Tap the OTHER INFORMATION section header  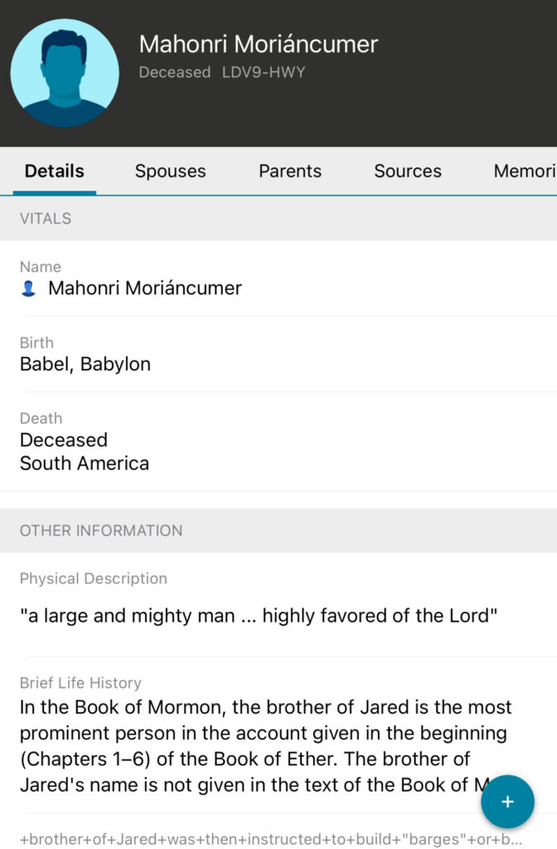click(101, 531)
